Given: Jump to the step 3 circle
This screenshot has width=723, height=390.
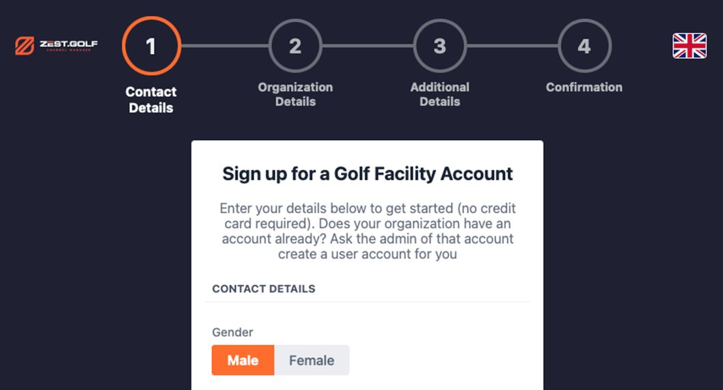Looking at the screenshot, I should click(x=439, y=46).
